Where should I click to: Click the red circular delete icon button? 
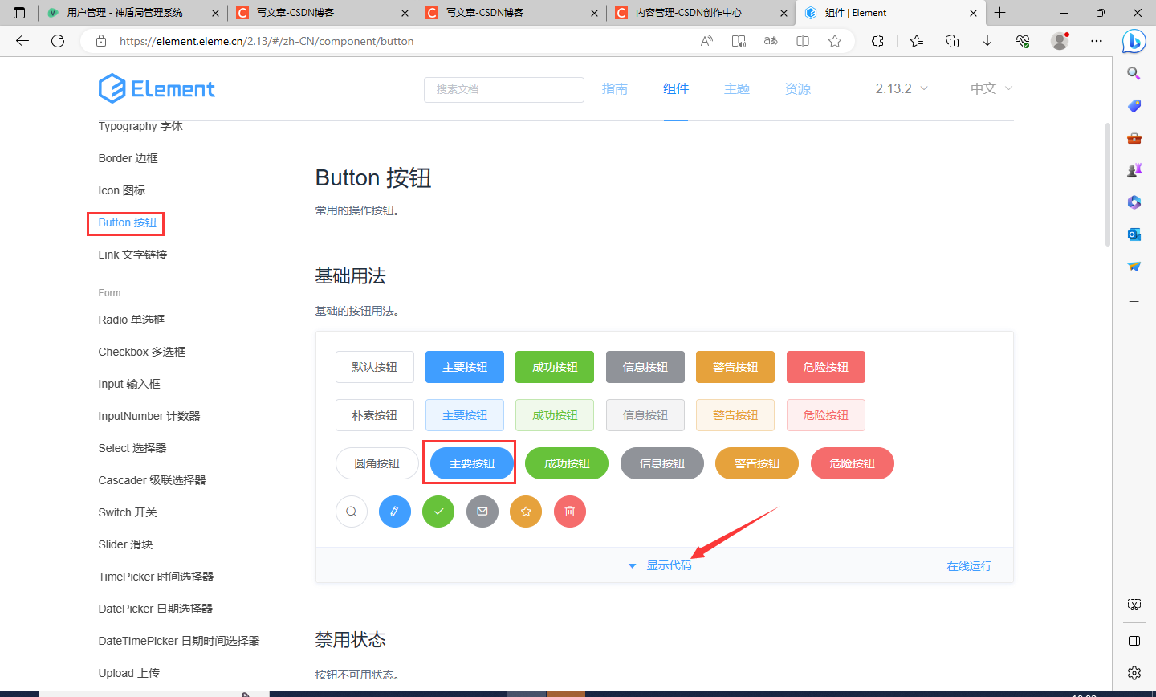[x=570, y=512]
